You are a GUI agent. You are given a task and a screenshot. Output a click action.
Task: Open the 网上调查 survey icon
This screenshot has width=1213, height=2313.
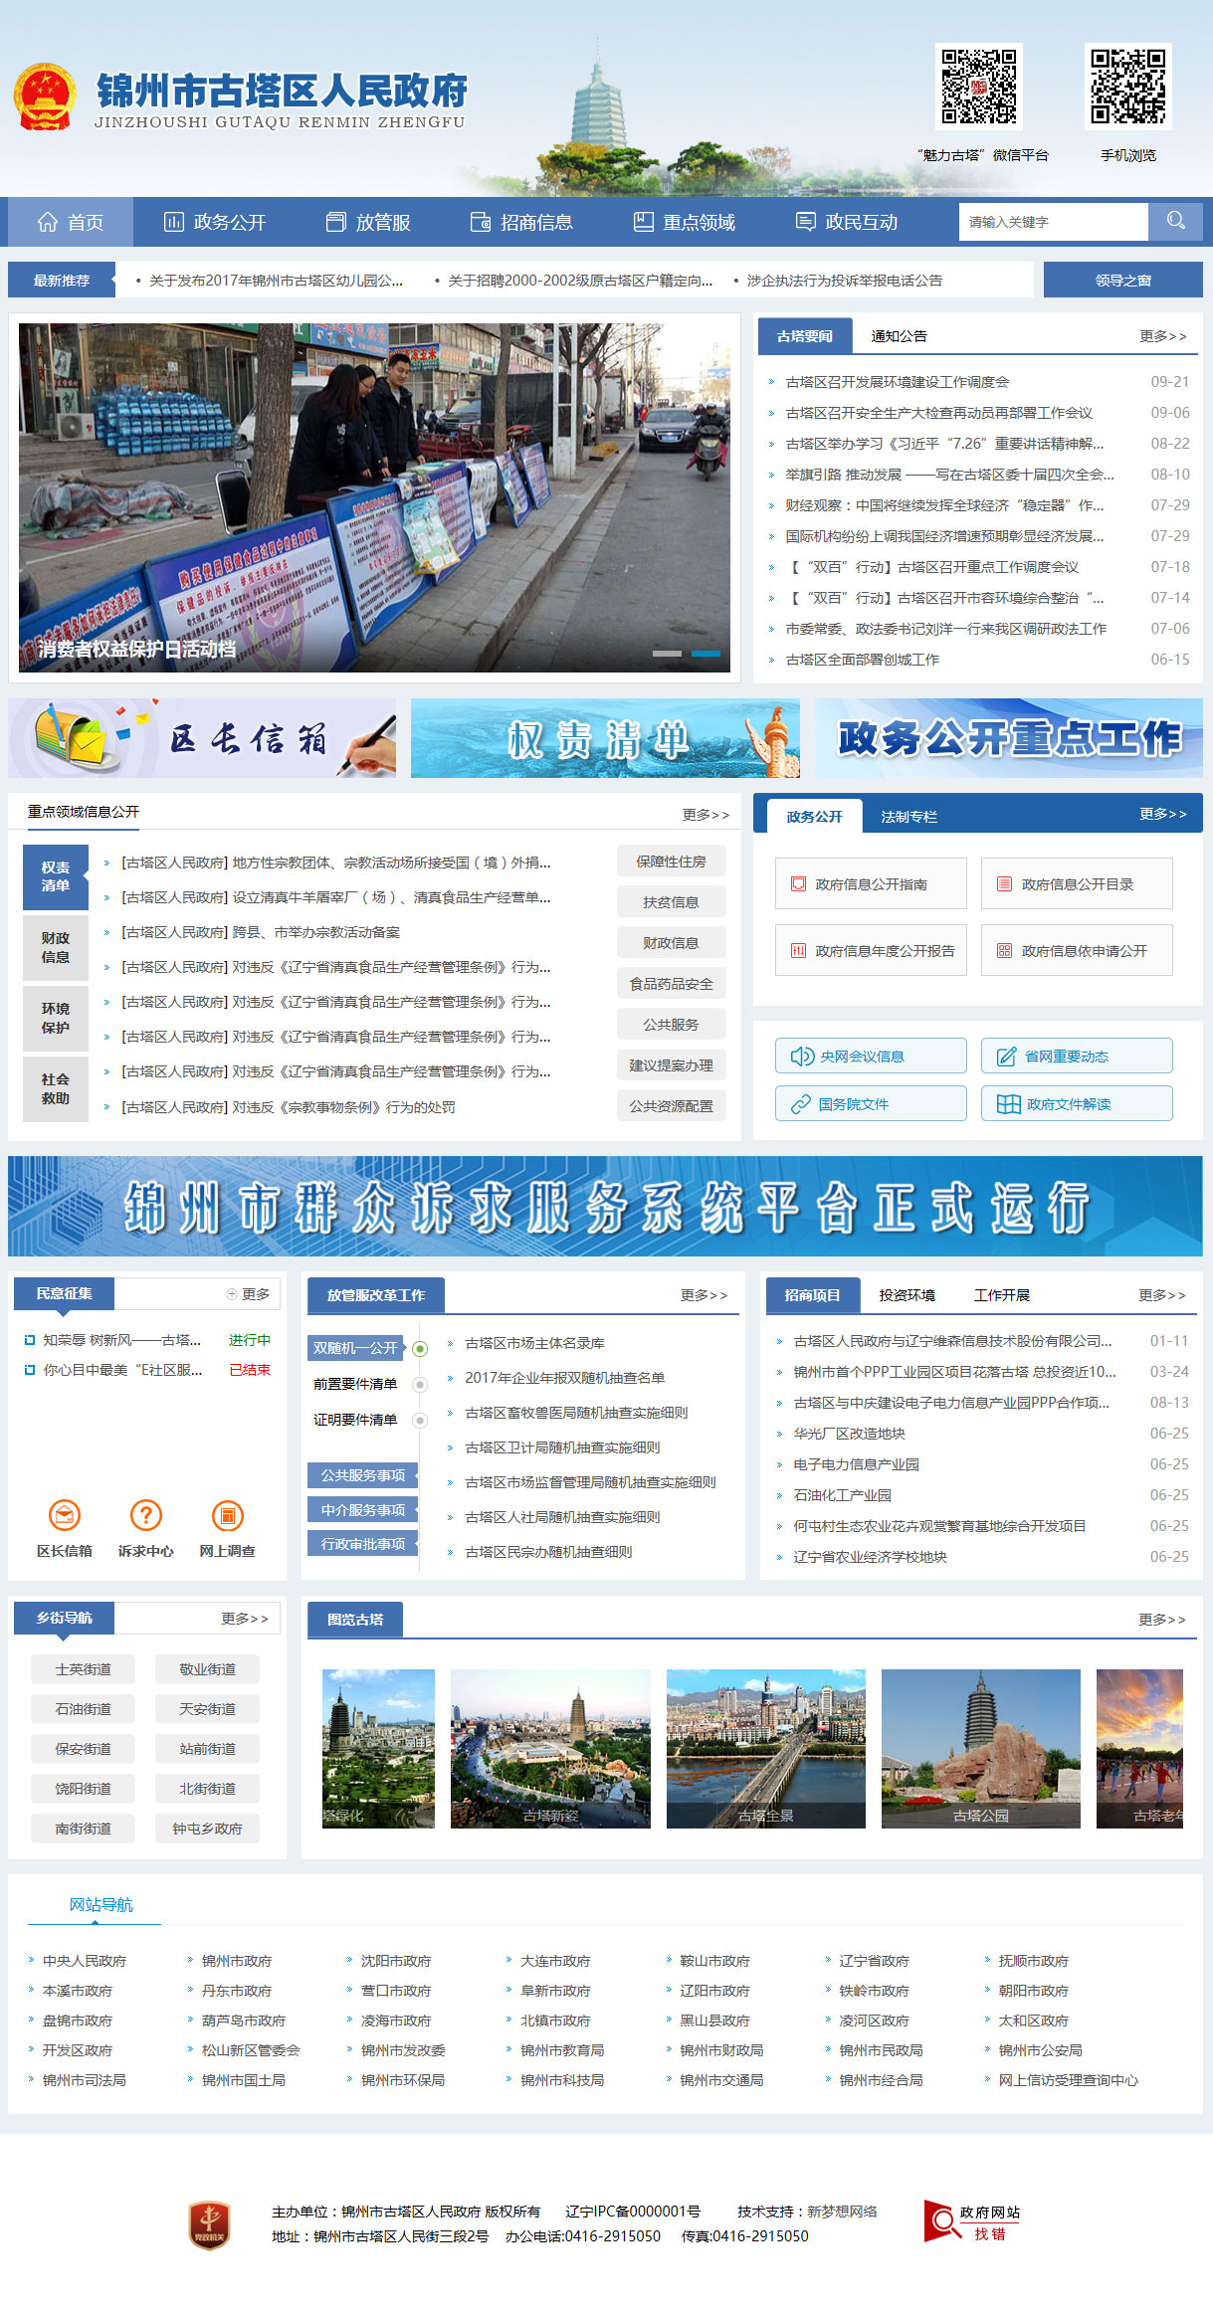(227, 1515)
